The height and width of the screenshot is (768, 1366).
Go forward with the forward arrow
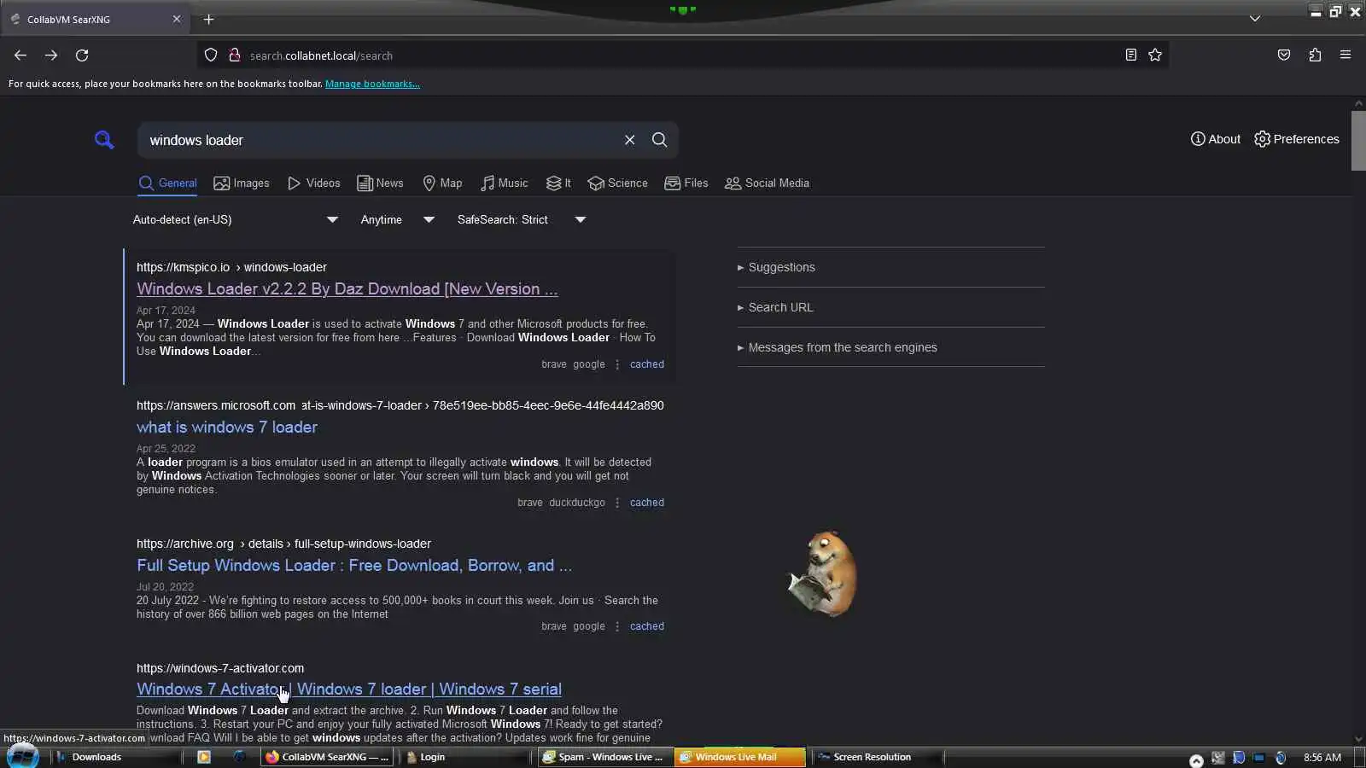pyautogui.click(x=51, y=55)
